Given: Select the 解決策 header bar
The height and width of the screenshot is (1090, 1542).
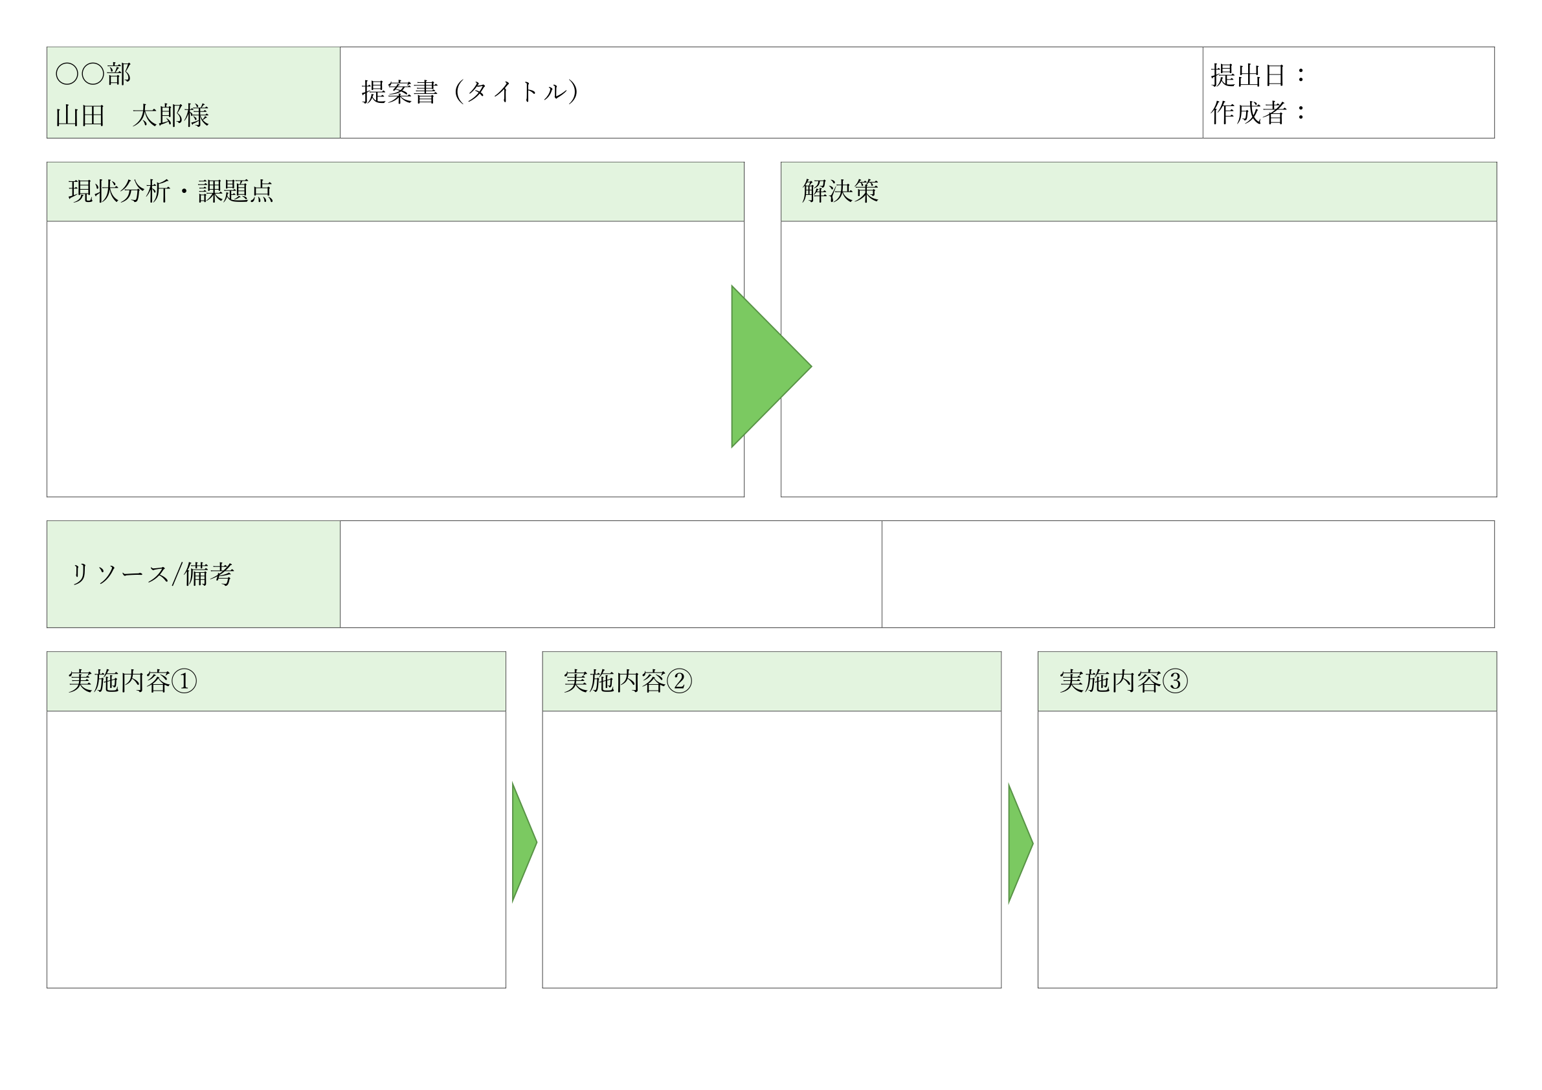Looking at the screenshot, I should coord(1138,192).
